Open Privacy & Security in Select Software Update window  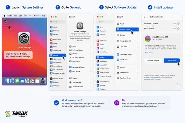coord(105,76)
